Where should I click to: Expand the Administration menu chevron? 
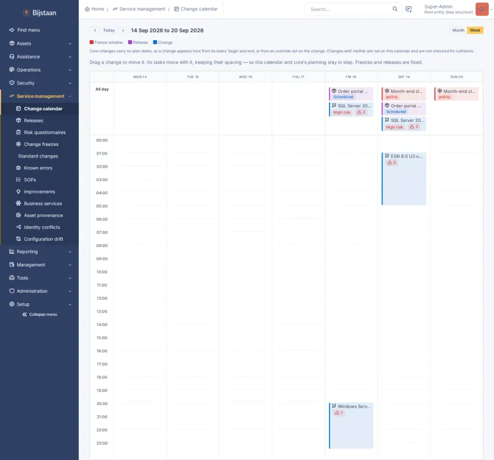point(70,291)
